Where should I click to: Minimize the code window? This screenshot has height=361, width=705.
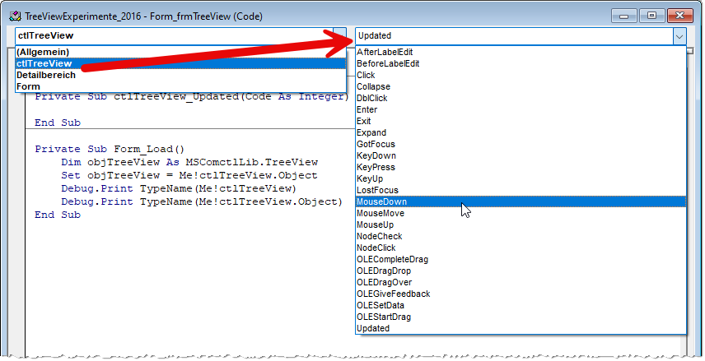(624, 16)
